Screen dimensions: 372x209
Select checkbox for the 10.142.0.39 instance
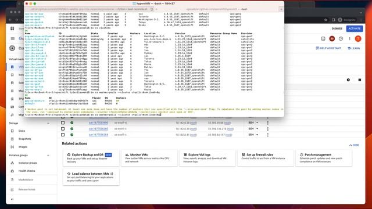(63, 129)
